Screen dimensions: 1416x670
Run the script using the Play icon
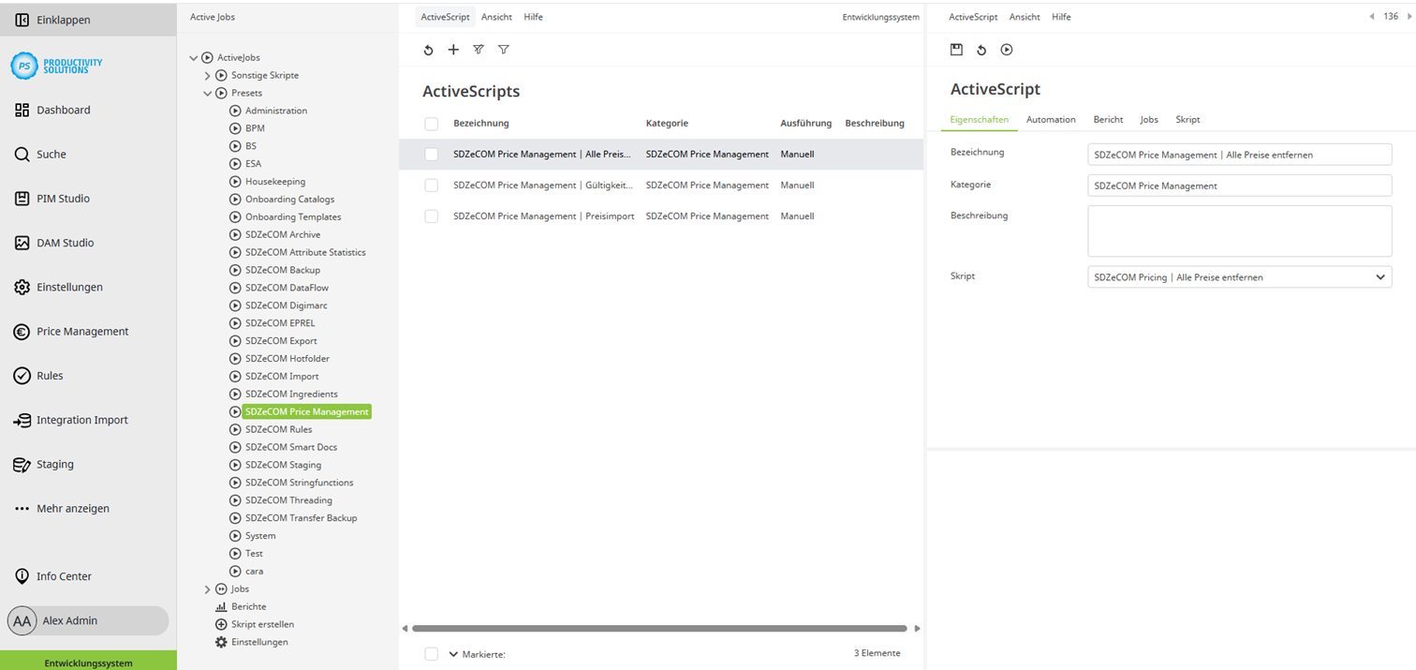1007,49
